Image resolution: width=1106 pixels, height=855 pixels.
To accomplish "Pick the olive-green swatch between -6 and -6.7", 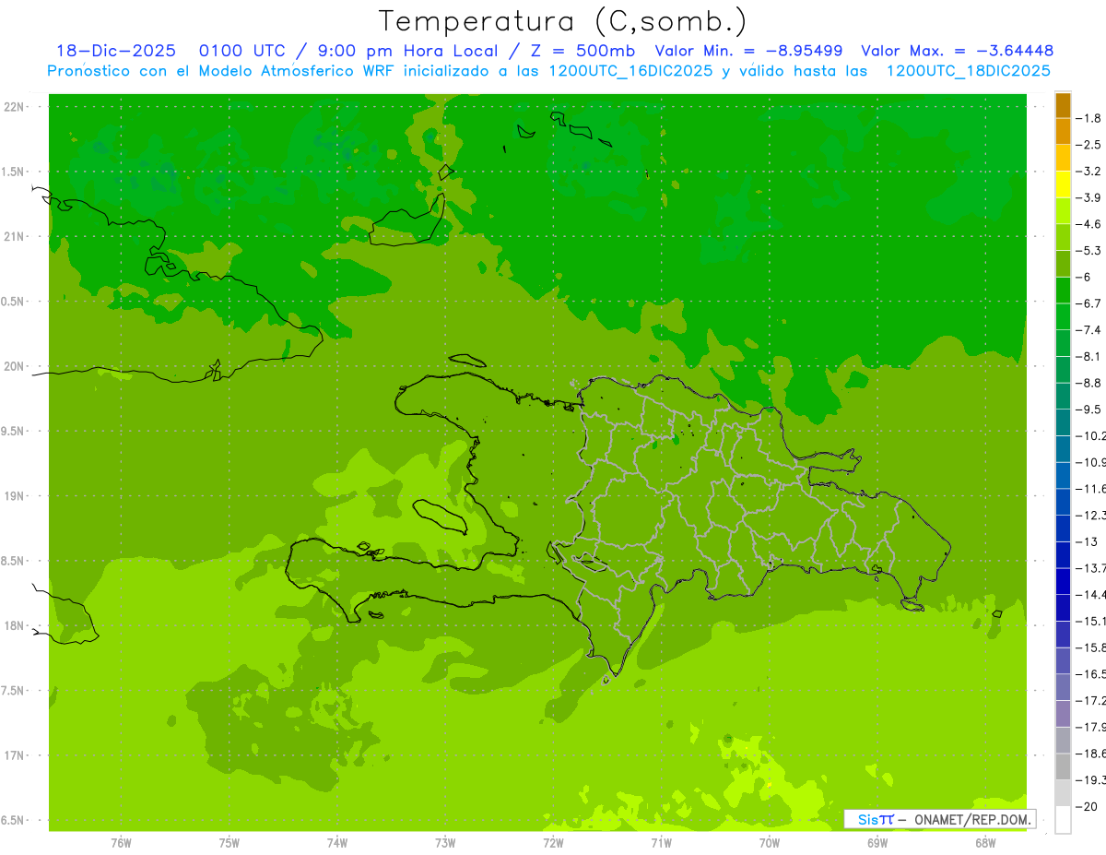I will click(x=1063, y=291).
